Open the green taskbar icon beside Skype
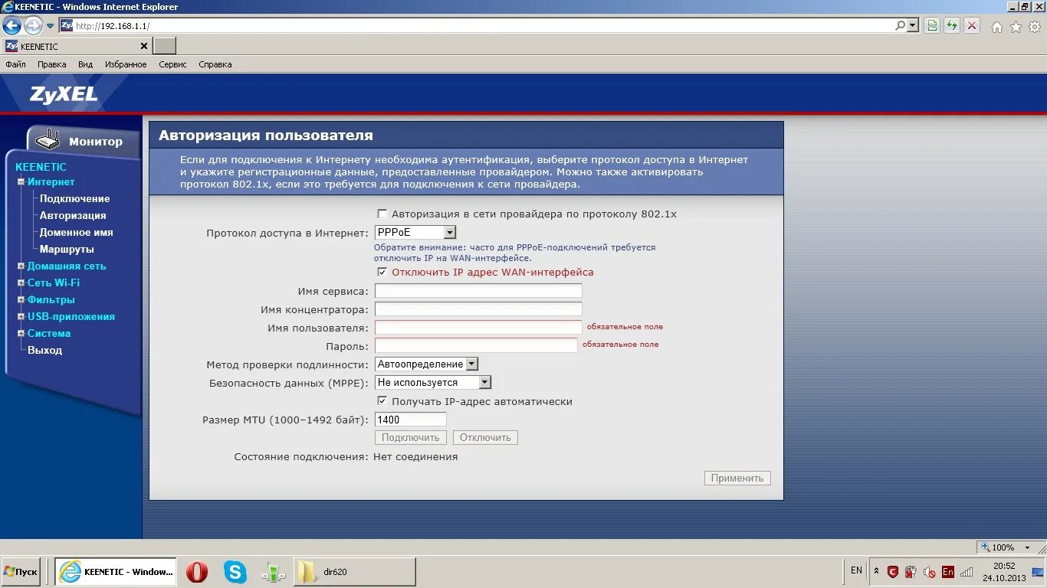The image size is (1047, 588). click(273, 572)
